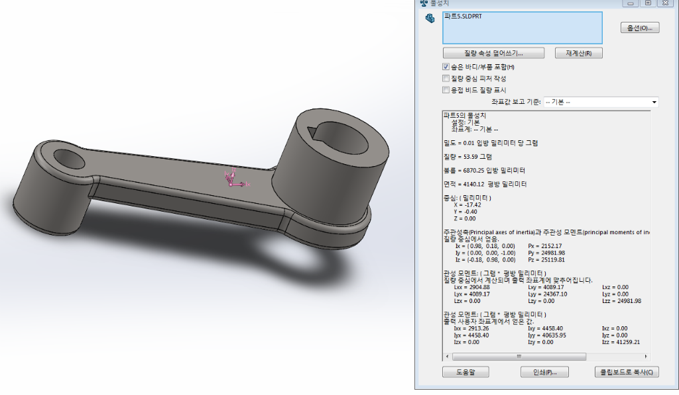Click the center of mass triad on the model
Image resolution: width=679 pixels, height=395 pixels.
pyautogui.click(x=231, y=179)
